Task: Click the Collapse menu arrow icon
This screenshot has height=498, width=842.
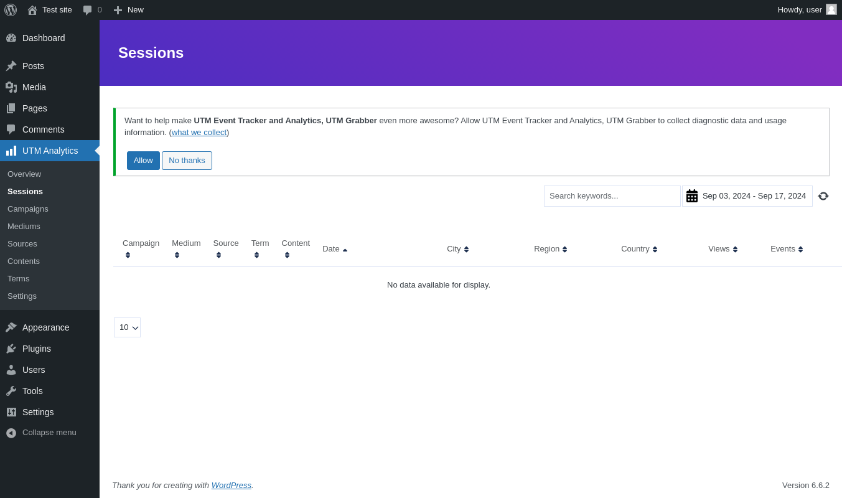Action: [x=11, y=433]
